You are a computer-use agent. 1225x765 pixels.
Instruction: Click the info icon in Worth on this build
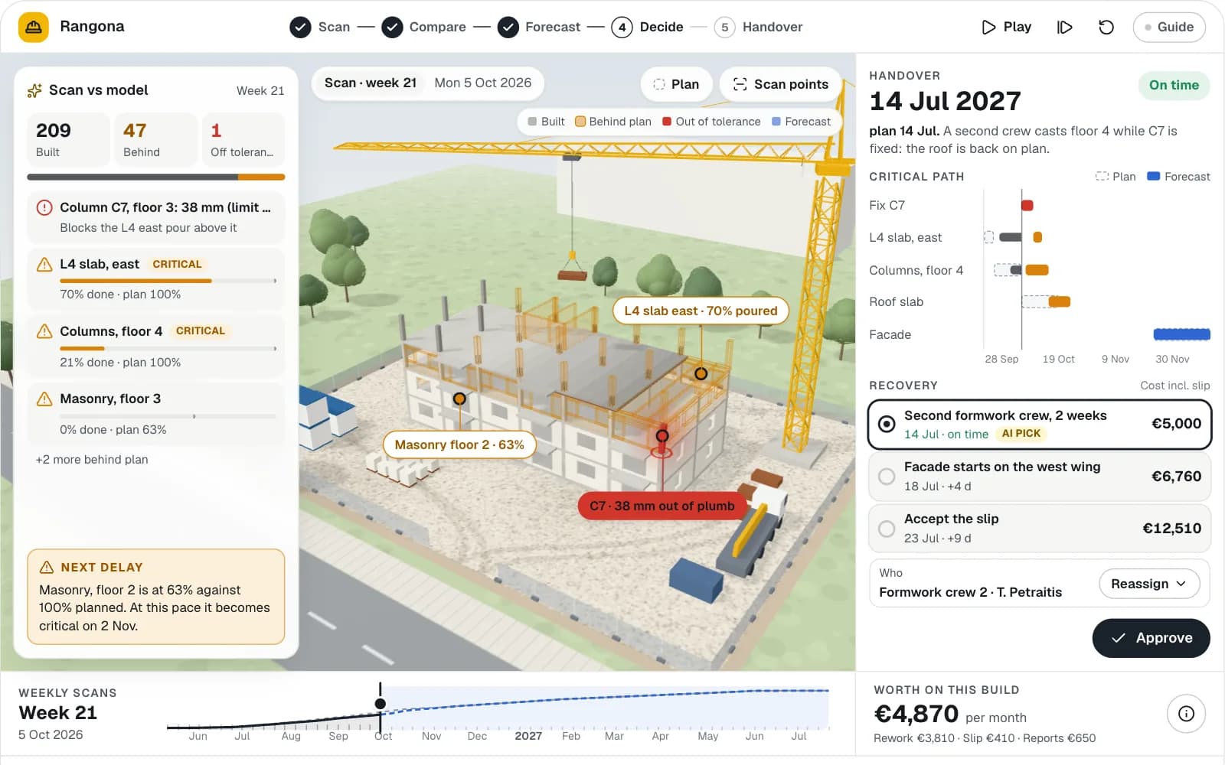1186,714
